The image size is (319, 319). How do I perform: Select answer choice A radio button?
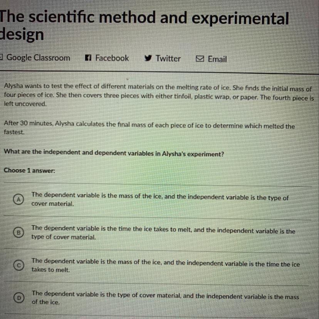[x=17, y=199]
